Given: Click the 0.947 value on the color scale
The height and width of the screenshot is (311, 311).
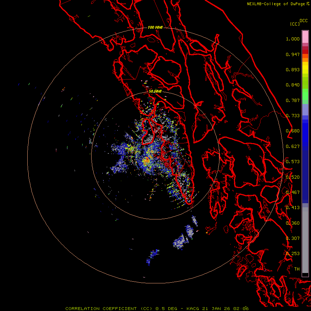Looking at the screenshot, I should pyautogui.click(x=293, y=54).
